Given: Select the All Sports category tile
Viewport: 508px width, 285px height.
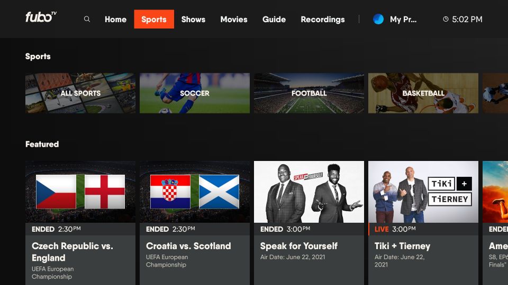Looking at the screenshot, I should (80, 93).
